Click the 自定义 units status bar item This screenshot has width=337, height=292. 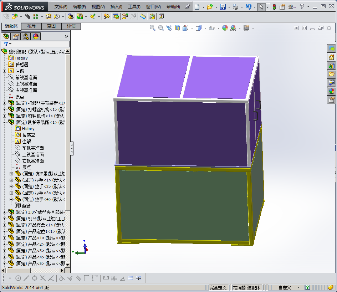click(x=285, y=288)
